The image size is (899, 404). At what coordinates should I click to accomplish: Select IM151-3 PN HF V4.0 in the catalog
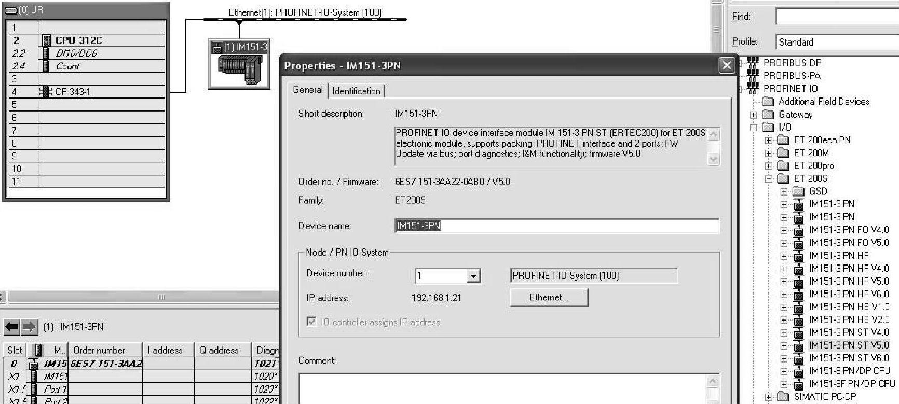click(x=849, y=269)
